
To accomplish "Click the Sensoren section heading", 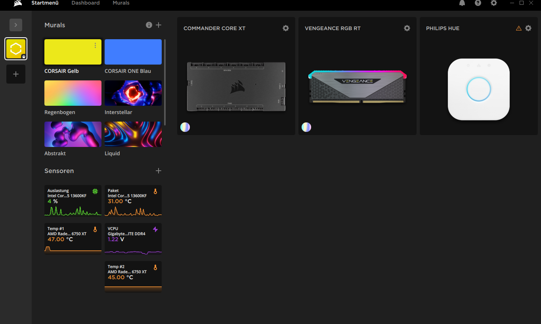I will (59, 171).
